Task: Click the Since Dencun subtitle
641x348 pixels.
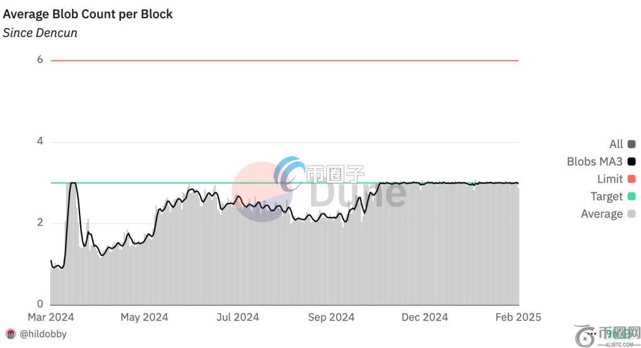Action: click(x=40, y=33)
